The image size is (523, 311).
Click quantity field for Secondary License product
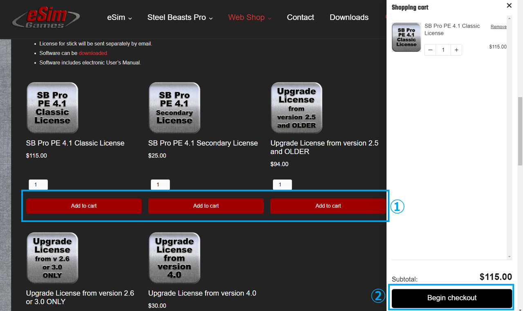click(160, 185)
